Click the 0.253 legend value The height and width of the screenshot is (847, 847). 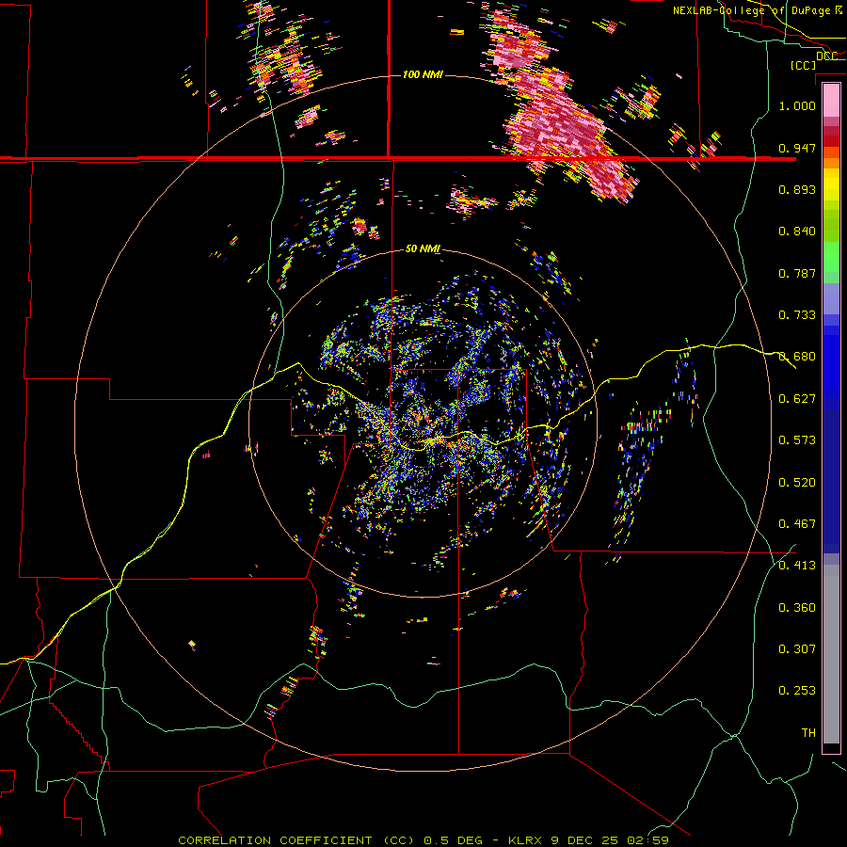tap(797, 691)
